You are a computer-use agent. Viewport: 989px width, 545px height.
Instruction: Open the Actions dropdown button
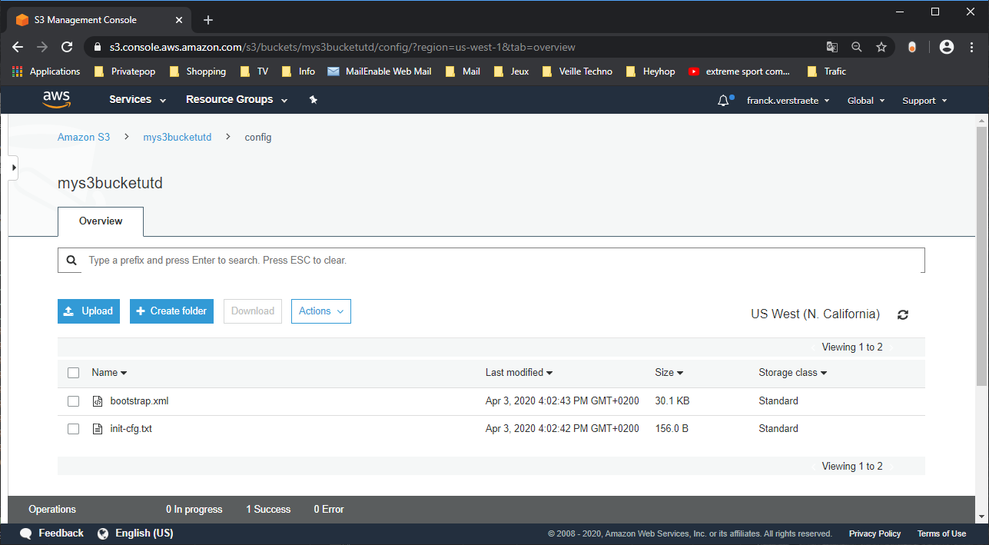[x=321, y=311]
